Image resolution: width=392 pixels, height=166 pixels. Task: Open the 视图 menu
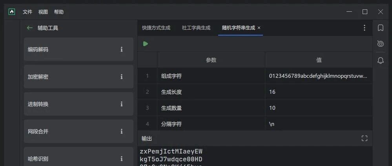point(43,12)
